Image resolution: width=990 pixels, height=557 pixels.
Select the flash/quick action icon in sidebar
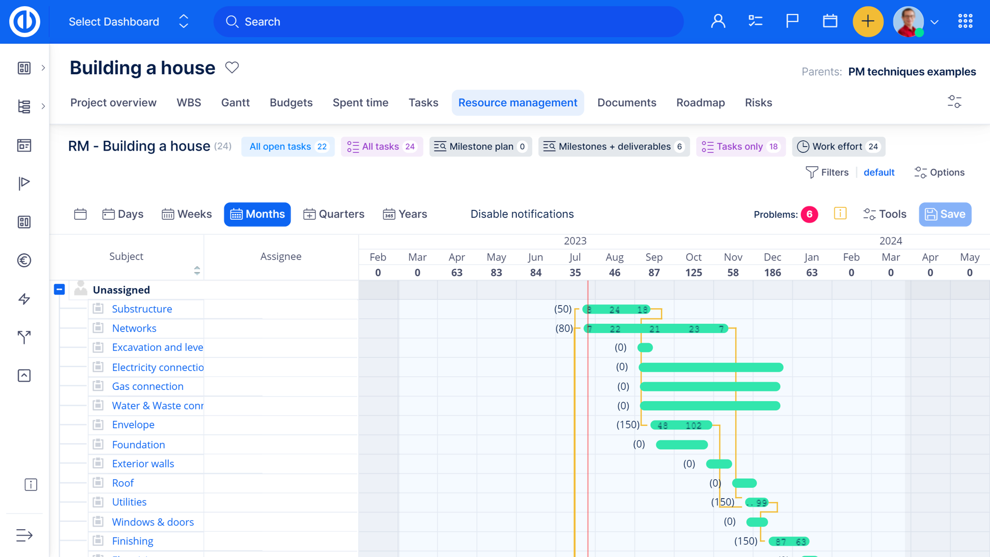point(24,299)
